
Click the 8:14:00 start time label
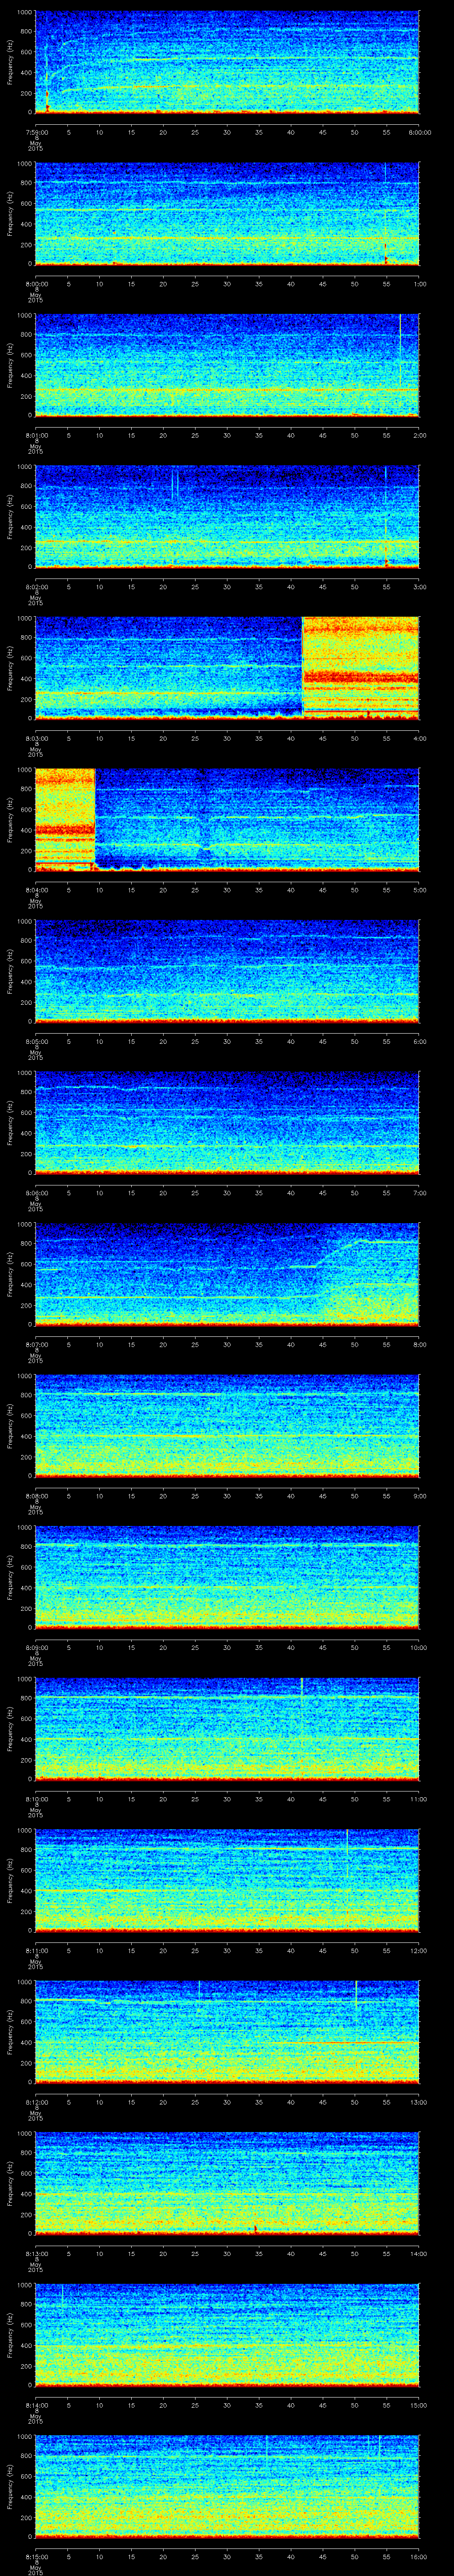point(36,2406)
